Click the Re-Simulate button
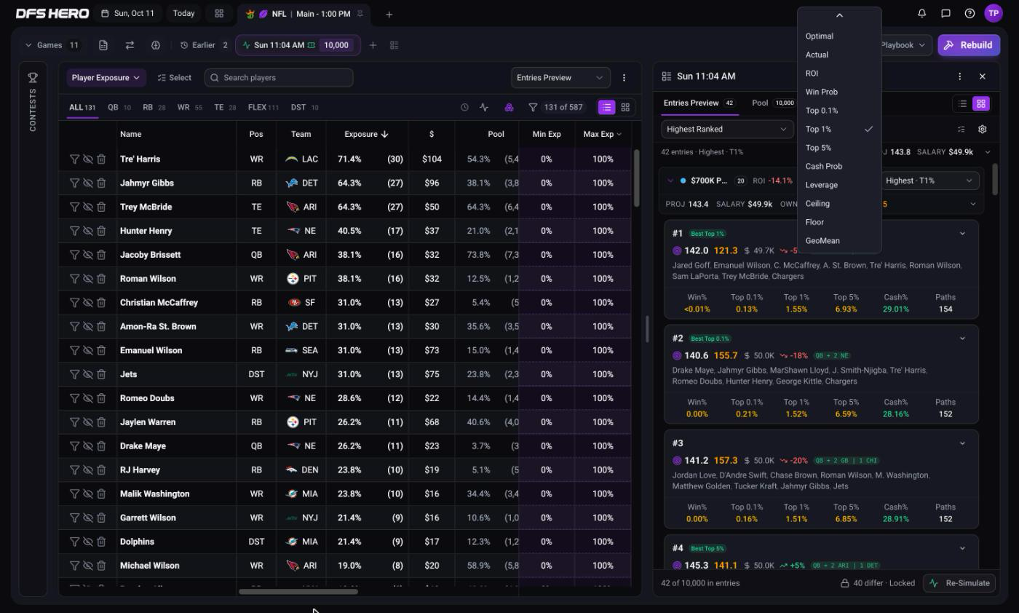1019x613 pixels. pos(961,583)
